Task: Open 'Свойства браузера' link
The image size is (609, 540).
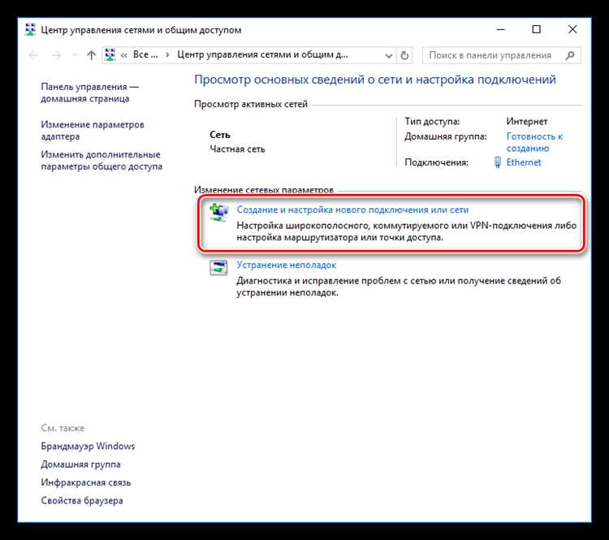Action: pyautogui.click(x=82, y=500)
